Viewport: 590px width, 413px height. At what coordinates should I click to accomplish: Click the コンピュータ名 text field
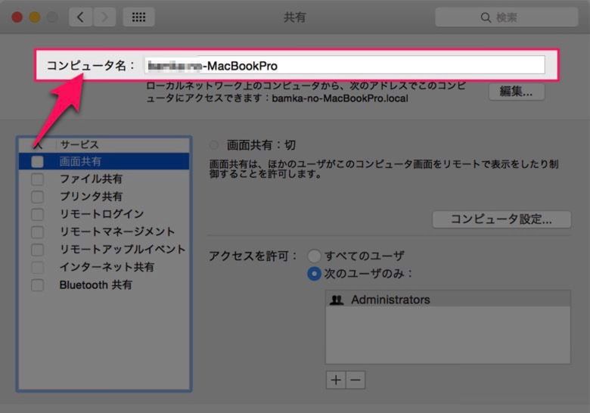click(x=344, y=65)
